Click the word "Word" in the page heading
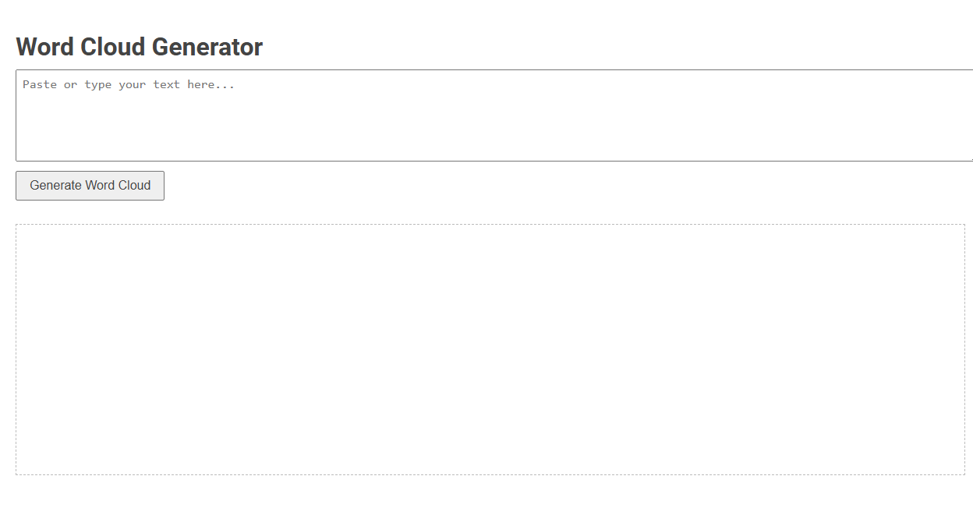Image resolution: width=973 pixels, height=522 pixels. pyautogui.click(x=45, y=47)
